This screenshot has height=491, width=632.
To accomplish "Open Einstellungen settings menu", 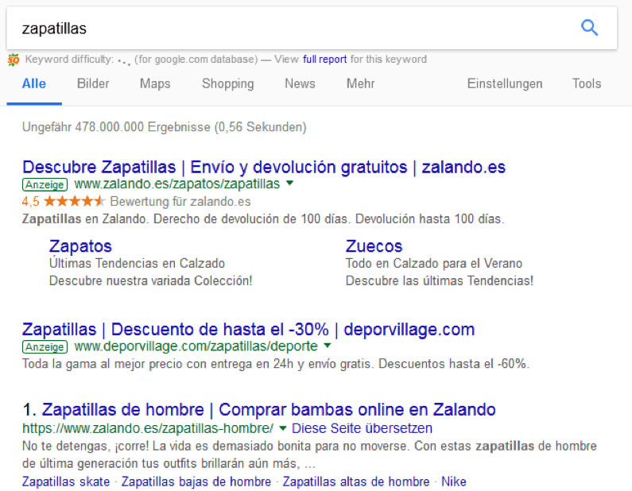I will tap(505, 83).
